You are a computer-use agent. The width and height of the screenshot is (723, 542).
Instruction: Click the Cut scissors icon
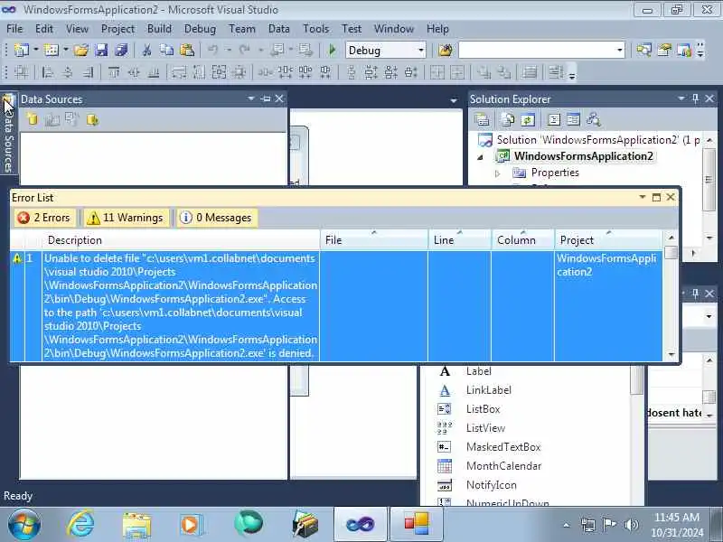146,50
